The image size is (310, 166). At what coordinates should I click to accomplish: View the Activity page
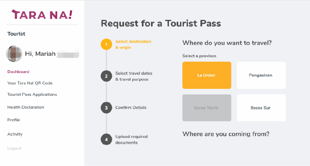tap(15, 134)
